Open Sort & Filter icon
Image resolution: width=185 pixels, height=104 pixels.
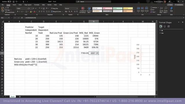[161, 8]
